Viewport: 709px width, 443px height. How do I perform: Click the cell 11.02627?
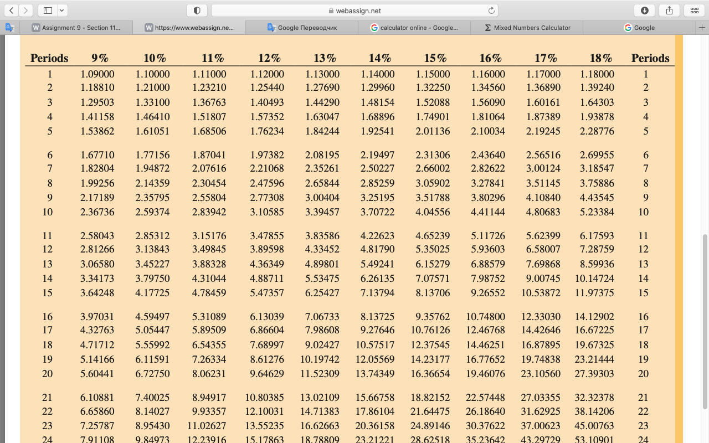pos(207,426)
